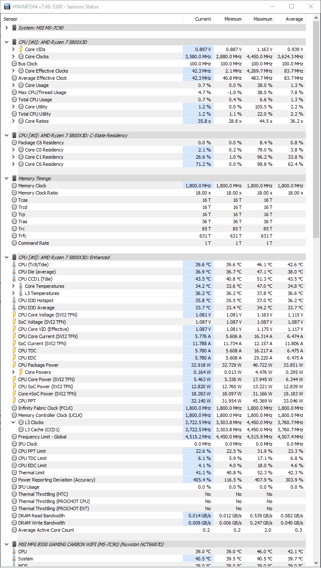The width and height of the screenshot is (321, 568).
Task: Expand Core C6 Residency row
Action: 13,164
